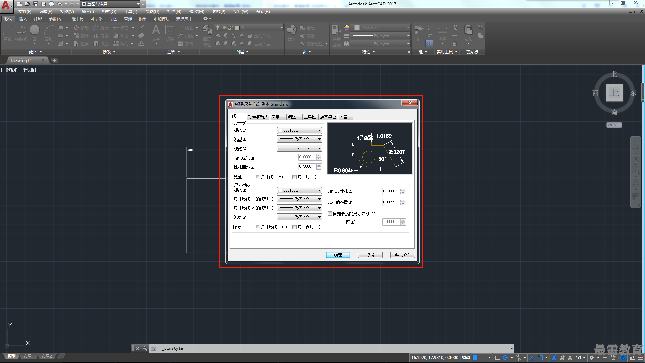Click the Undo arrow icon
The width and height of the screenshot is (645, 363).
(x=60, y=4)
